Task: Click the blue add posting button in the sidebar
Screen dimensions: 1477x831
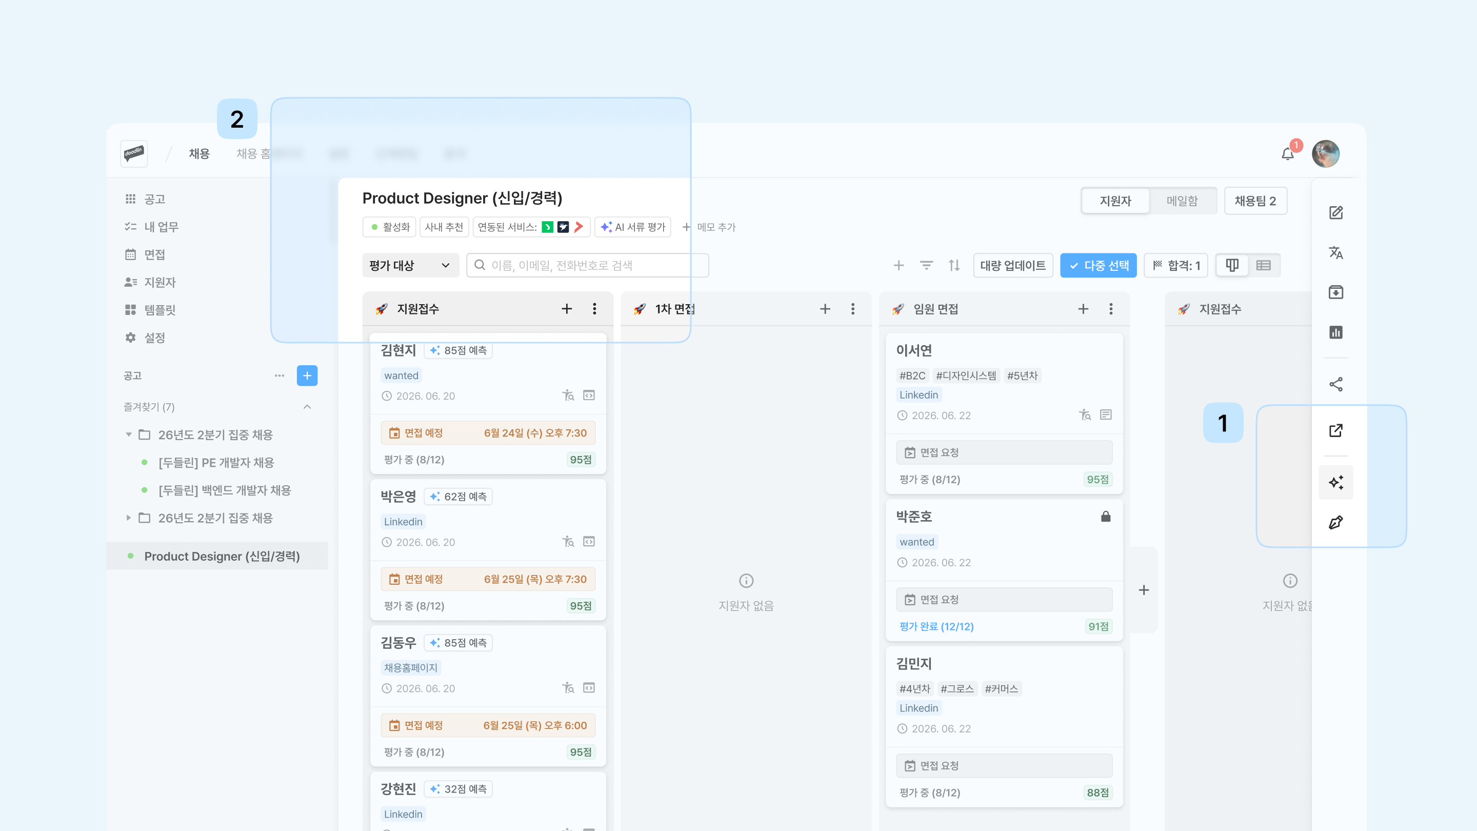Action: click(x=307, y=375)
